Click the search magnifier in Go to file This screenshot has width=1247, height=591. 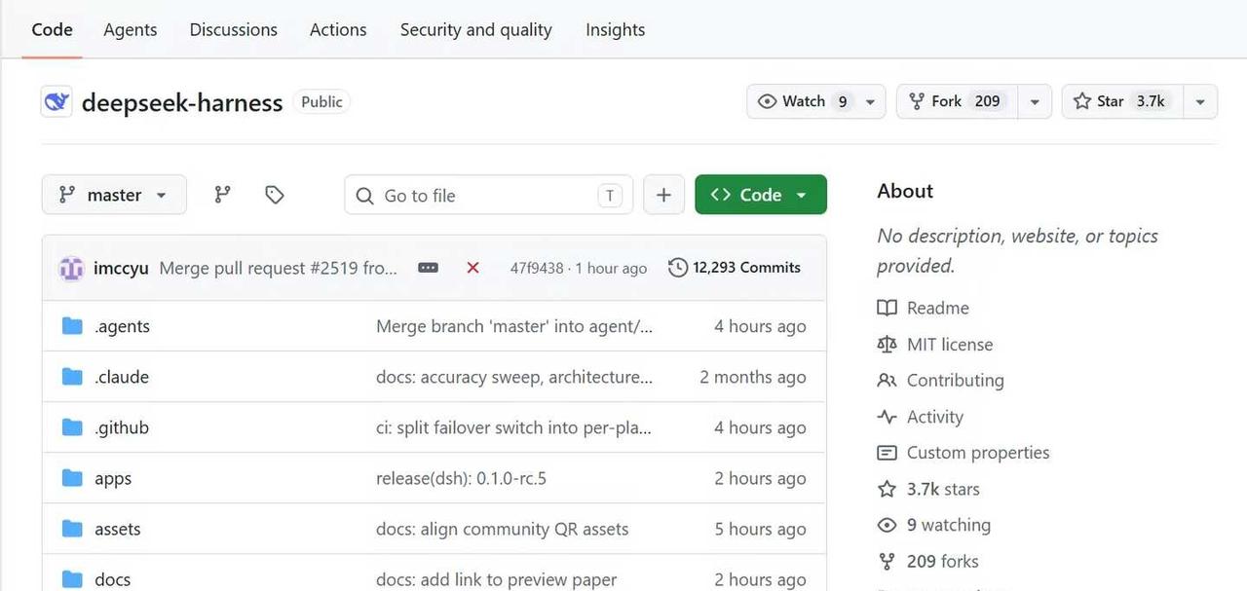[364, 196]
